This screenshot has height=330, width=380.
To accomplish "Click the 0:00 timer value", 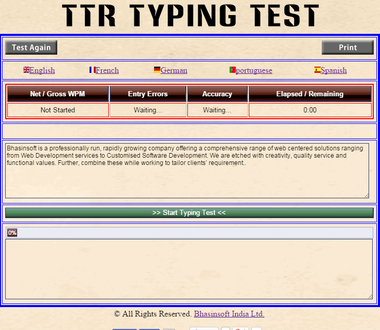I will click(x=310, y=110).
